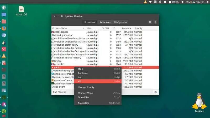Launch Chromium browser from the dock
The width and height of the screenshot is (210, 118).
click(4, 35)
